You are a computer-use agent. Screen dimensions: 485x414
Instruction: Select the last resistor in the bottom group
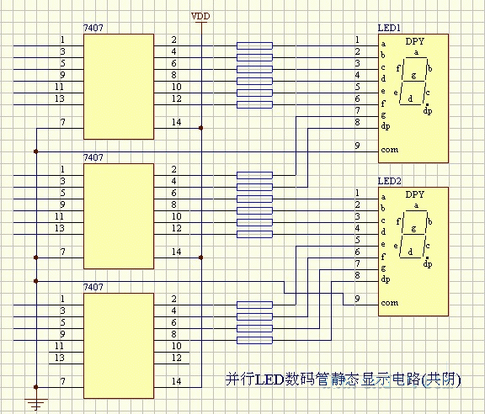click(254, 341)
